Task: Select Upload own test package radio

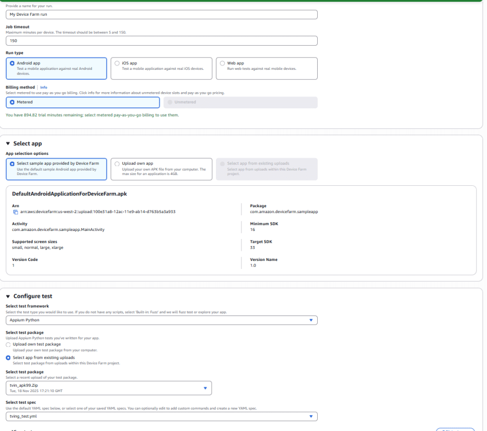Action: 8,344
